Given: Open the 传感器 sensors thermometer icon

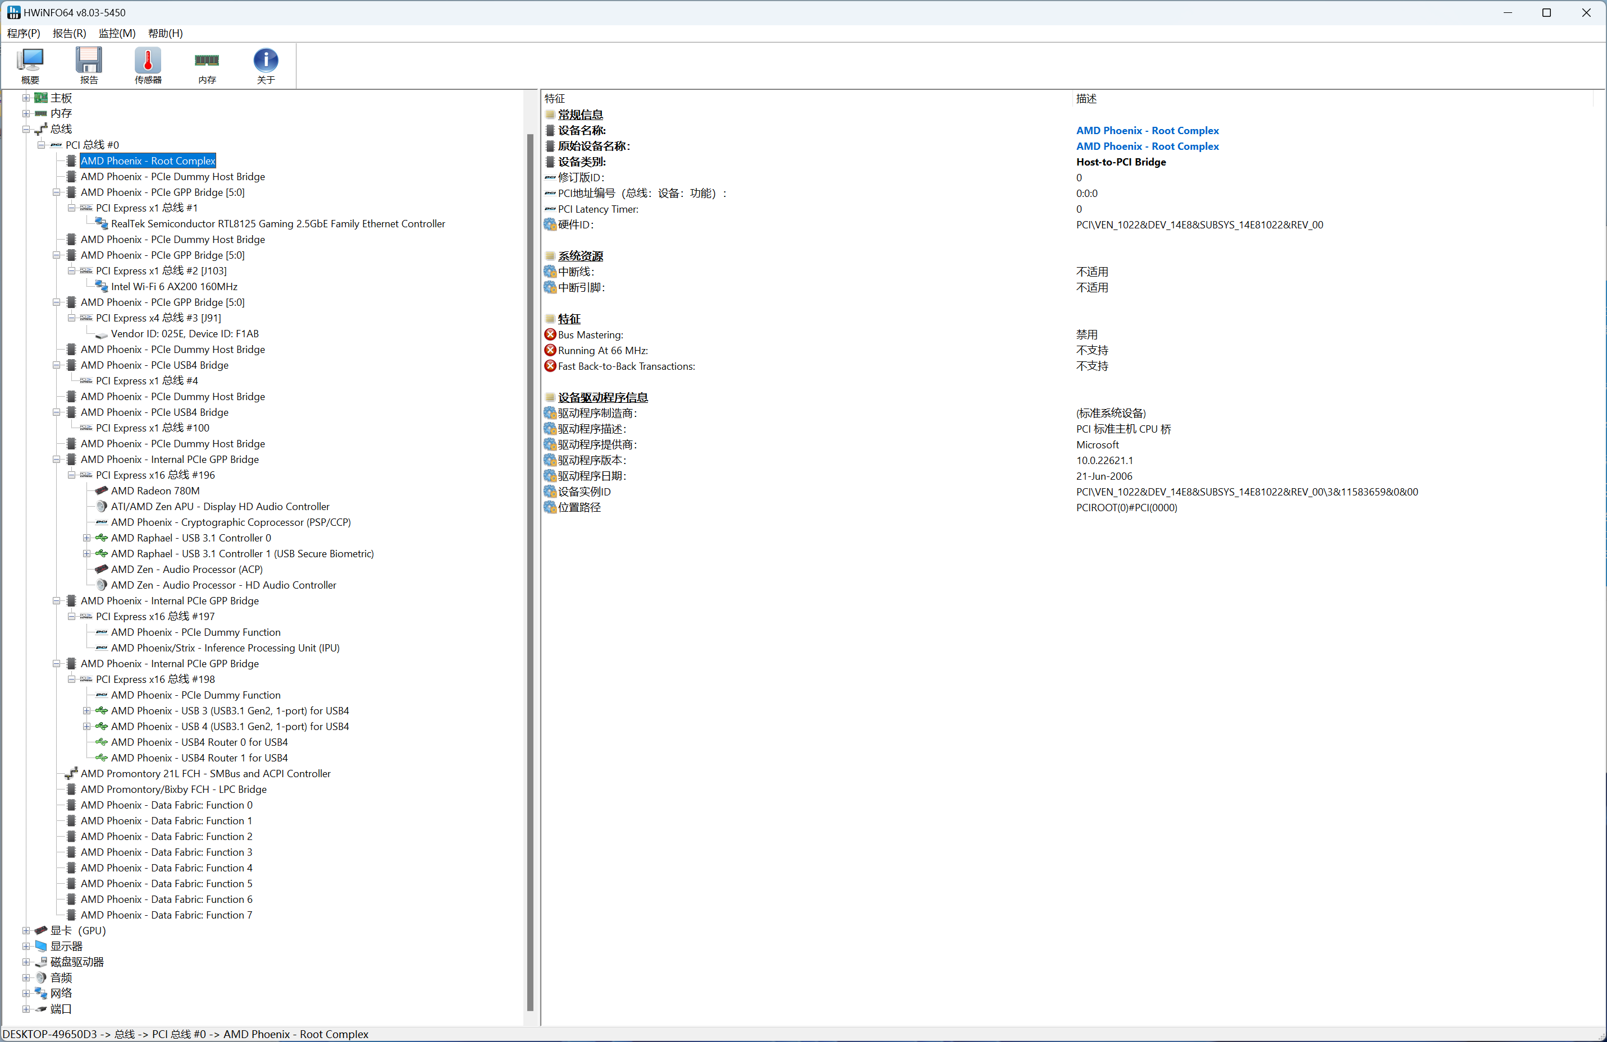Looking at the screenshot, I should coord(148,65).
